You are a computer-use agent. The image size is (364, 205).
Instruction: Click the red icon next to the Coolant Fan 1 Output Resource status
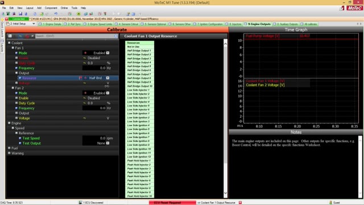tap(240, 203)
